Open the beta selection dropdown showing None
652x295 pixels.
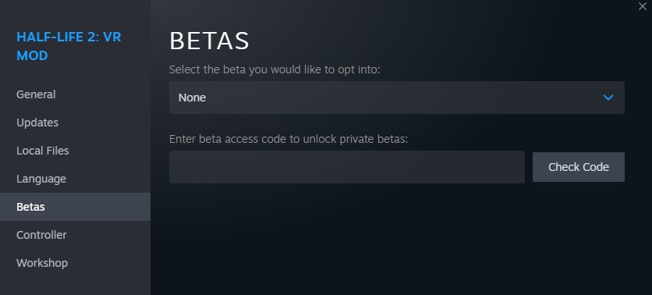(397, 98)
